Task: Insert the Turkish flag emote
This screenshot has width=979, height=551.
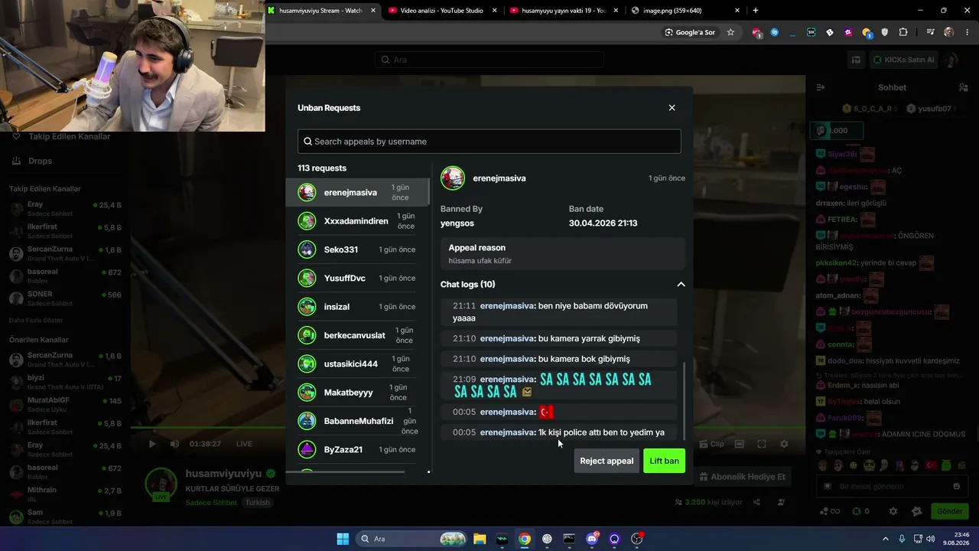Action: [931, 465]
